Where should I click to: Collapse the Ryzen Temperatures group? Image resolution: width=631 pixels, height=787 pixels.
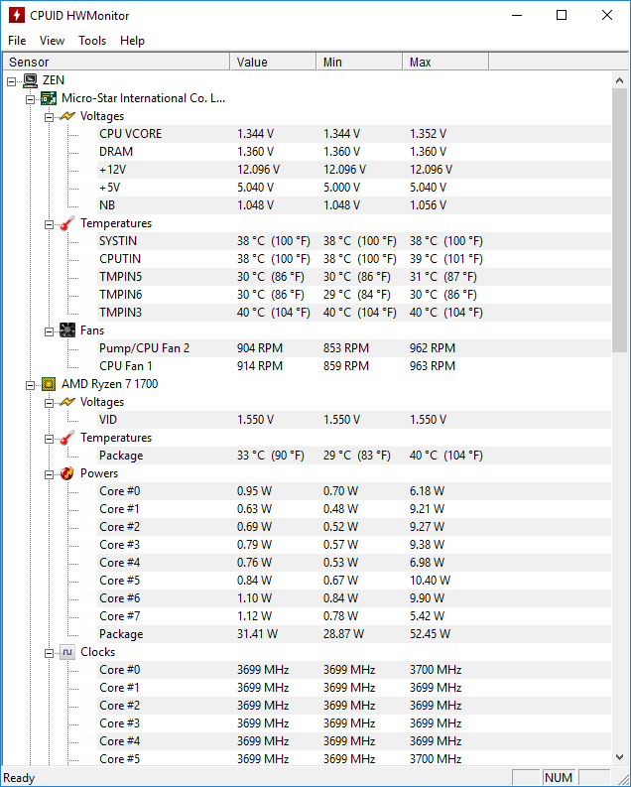point(49,439)
